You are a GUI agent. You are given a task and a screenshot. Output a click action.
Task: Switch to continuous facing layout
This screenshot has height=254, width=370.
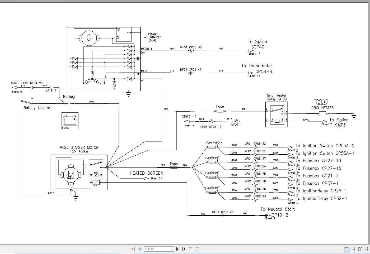click(x=367, y=249)
